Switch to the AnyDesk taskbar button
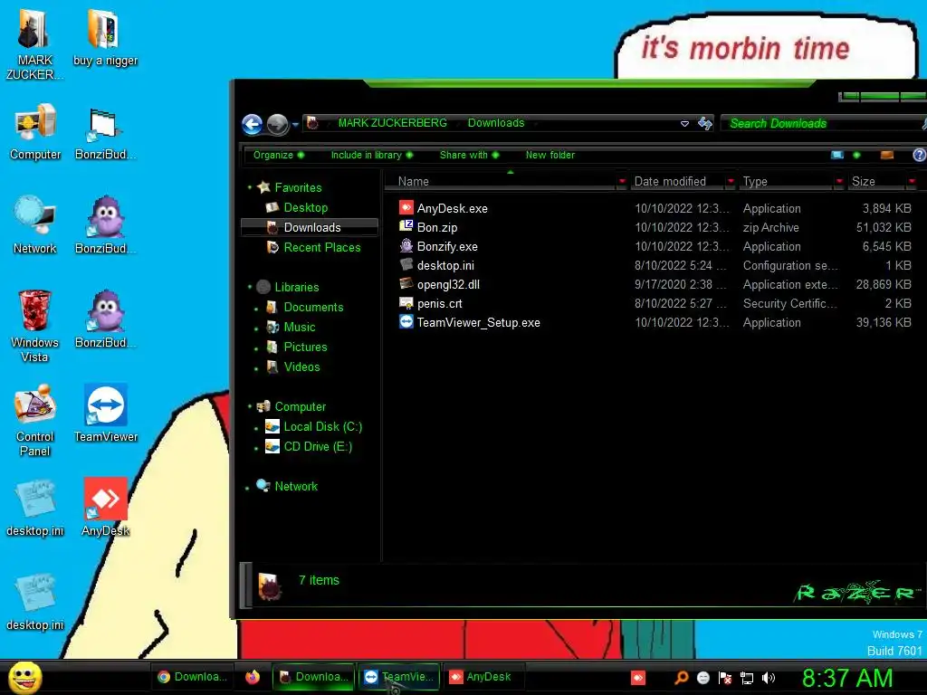The width and height of the screenshot is (927, 695). [x=483, y=677]
